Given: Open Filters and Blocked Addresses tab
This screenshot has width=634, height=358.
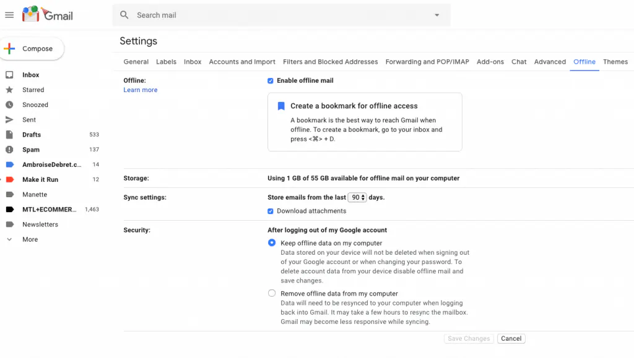Looking at the screenshot, I should point(331,62).
